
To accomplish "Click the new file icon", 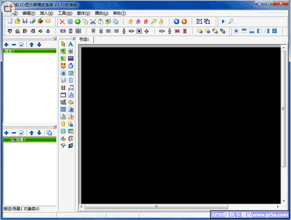I will pyautogui.click(x=10, y=21).
